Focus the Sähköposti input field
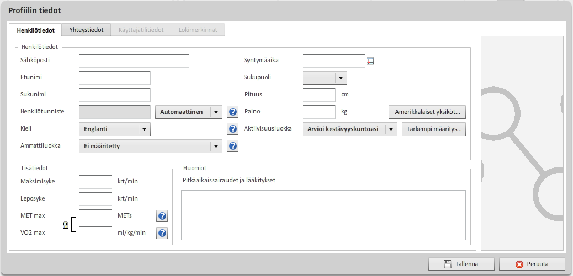The width and height of the screenshot is (573, 276). [134, 61]
